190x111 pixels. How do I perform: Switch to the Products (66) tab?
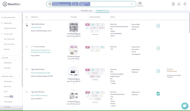102,11
